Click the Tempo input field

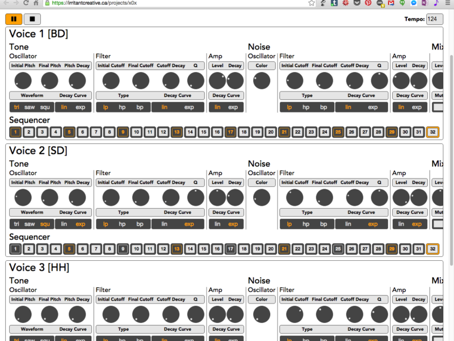435,19
